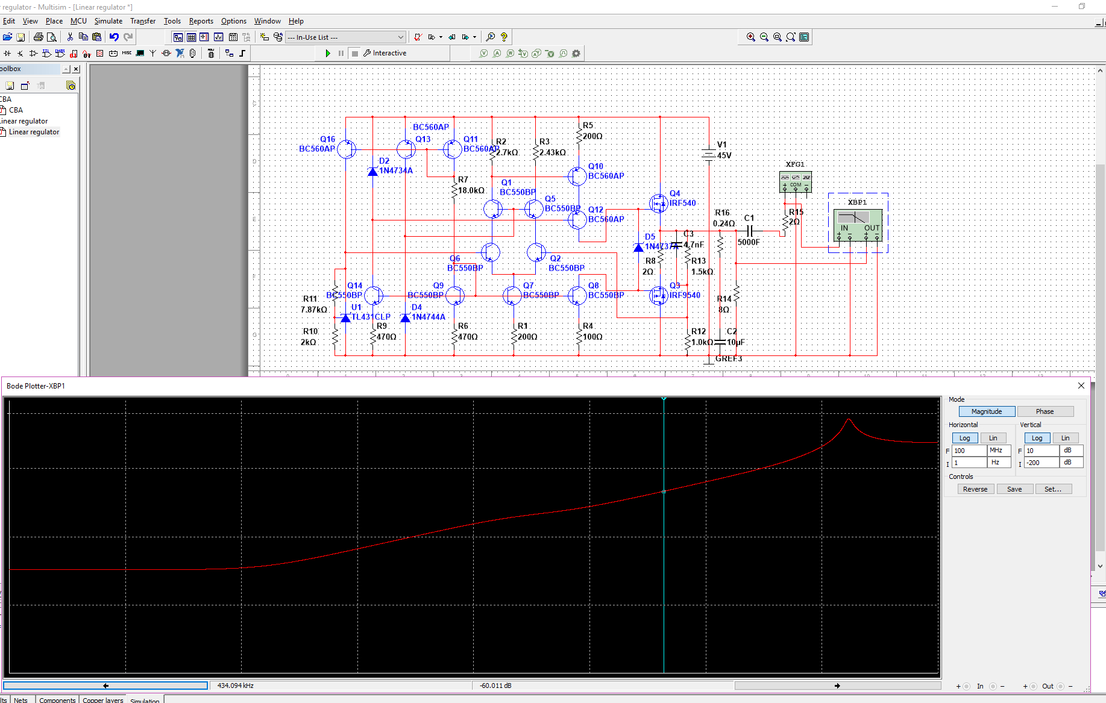This screenshot has height=703, width=1106.
Task: Open the Grapher view icon
Action: click(x=218, y=37)
